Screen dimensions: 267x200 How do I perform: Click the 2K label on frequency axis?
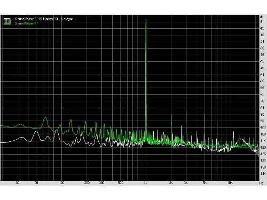coord(171,183)
